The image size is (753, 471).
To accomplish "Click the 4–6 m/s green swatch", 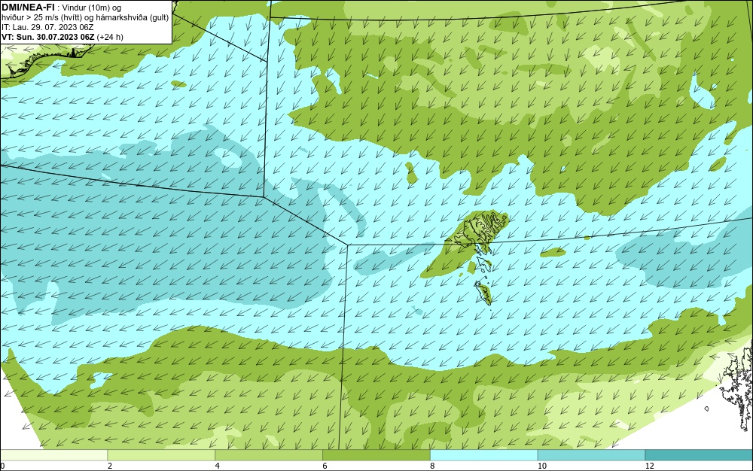I will pos(269,455).
